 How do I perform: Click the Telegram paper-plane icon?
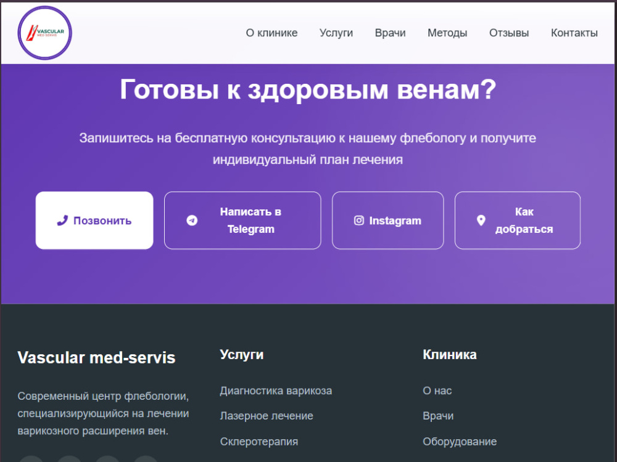(x=192, y=221)
